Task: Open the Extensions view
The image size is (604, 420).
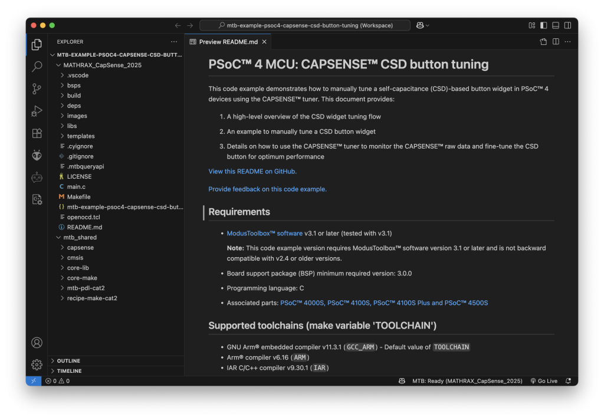Action: [37, 133]
